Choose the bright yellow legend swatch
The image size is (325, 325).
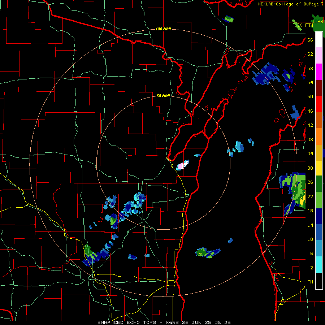click(319, 168)
